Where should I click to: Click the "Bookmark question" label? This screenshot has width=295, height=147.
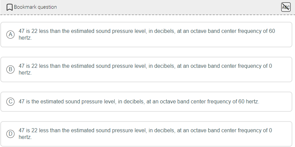(x=35, y=7)
